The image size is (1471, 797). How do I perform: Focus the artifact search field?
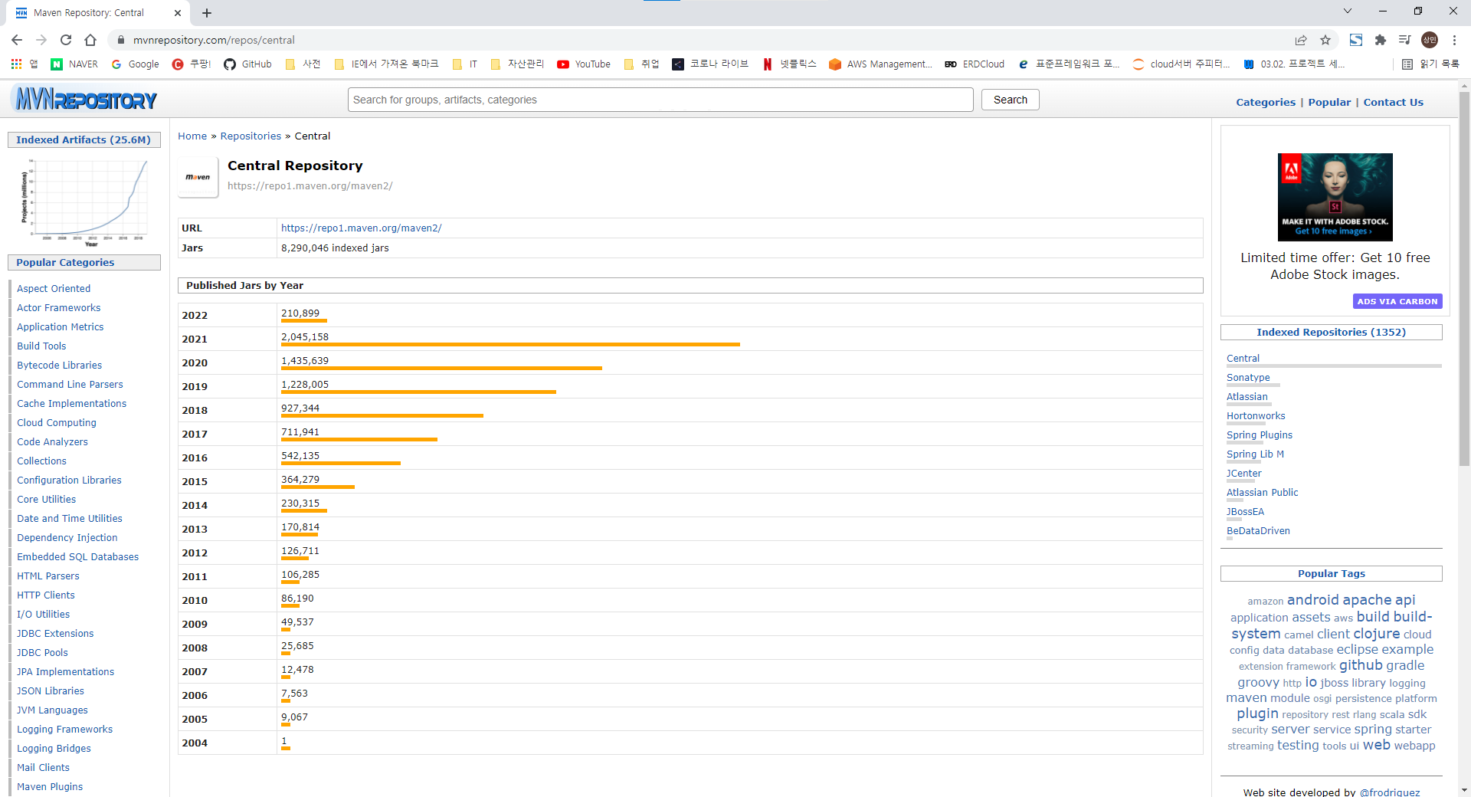point(660,100)
